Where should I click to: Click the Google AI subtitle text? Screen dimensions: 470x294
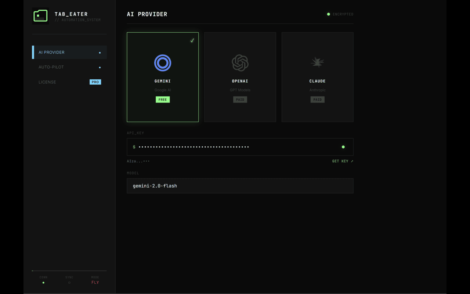coord(163,90)
